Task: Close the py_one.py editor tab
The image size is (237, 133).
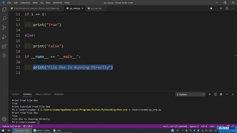Action: [82, 8]
